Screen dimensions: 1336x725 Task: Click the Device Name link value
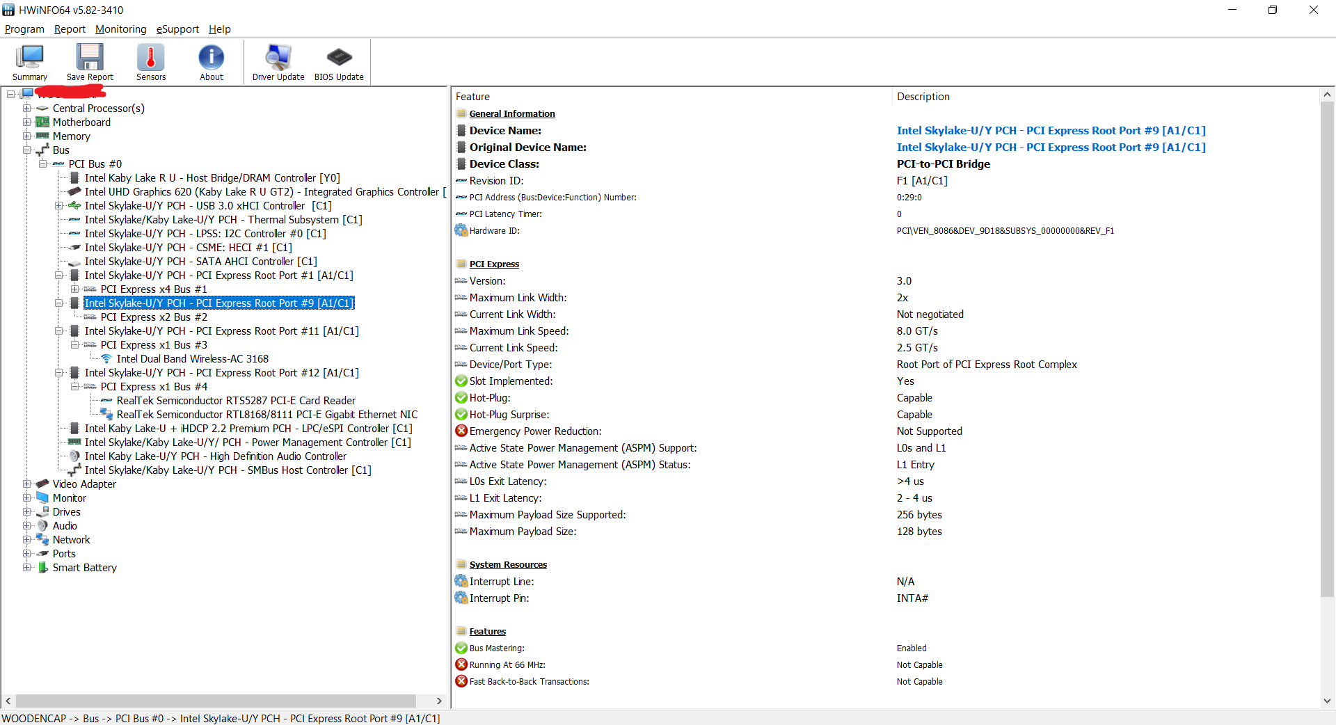(x=1051, y=131)
